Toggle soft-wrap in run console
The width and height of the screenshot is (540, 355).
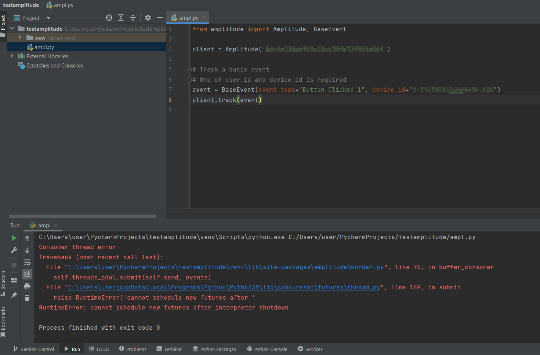(x=27, y=262)
